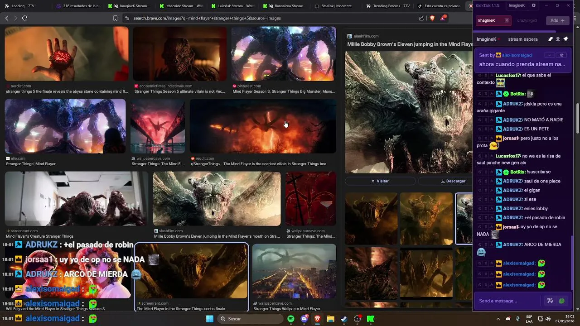This screenshot has height=326, width=580.
Task: Unpin the pinned message by alexisomaigad
Action: [x=561, y=55]
